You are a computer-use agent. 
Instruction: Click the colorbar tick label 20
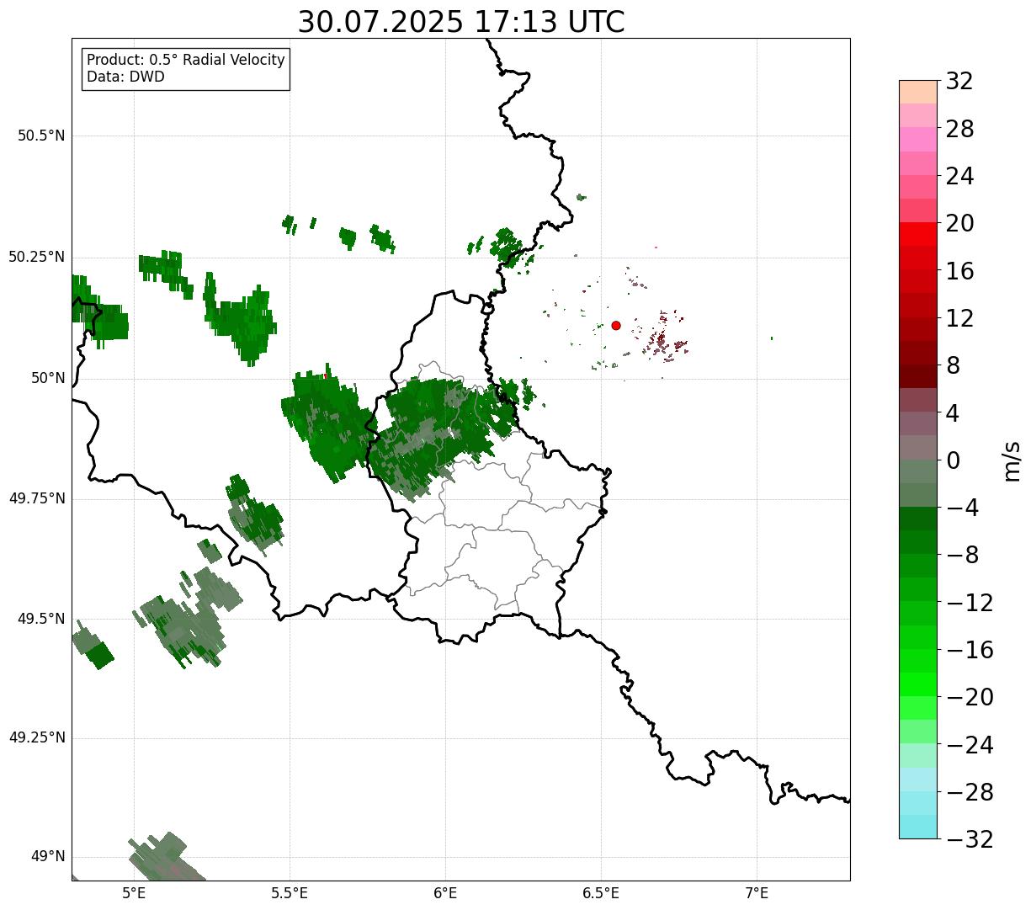tap(959, 224)
